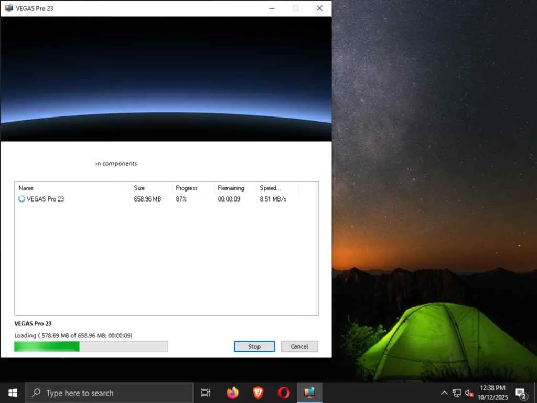Click the green loading progress bar

pos(91,346)
